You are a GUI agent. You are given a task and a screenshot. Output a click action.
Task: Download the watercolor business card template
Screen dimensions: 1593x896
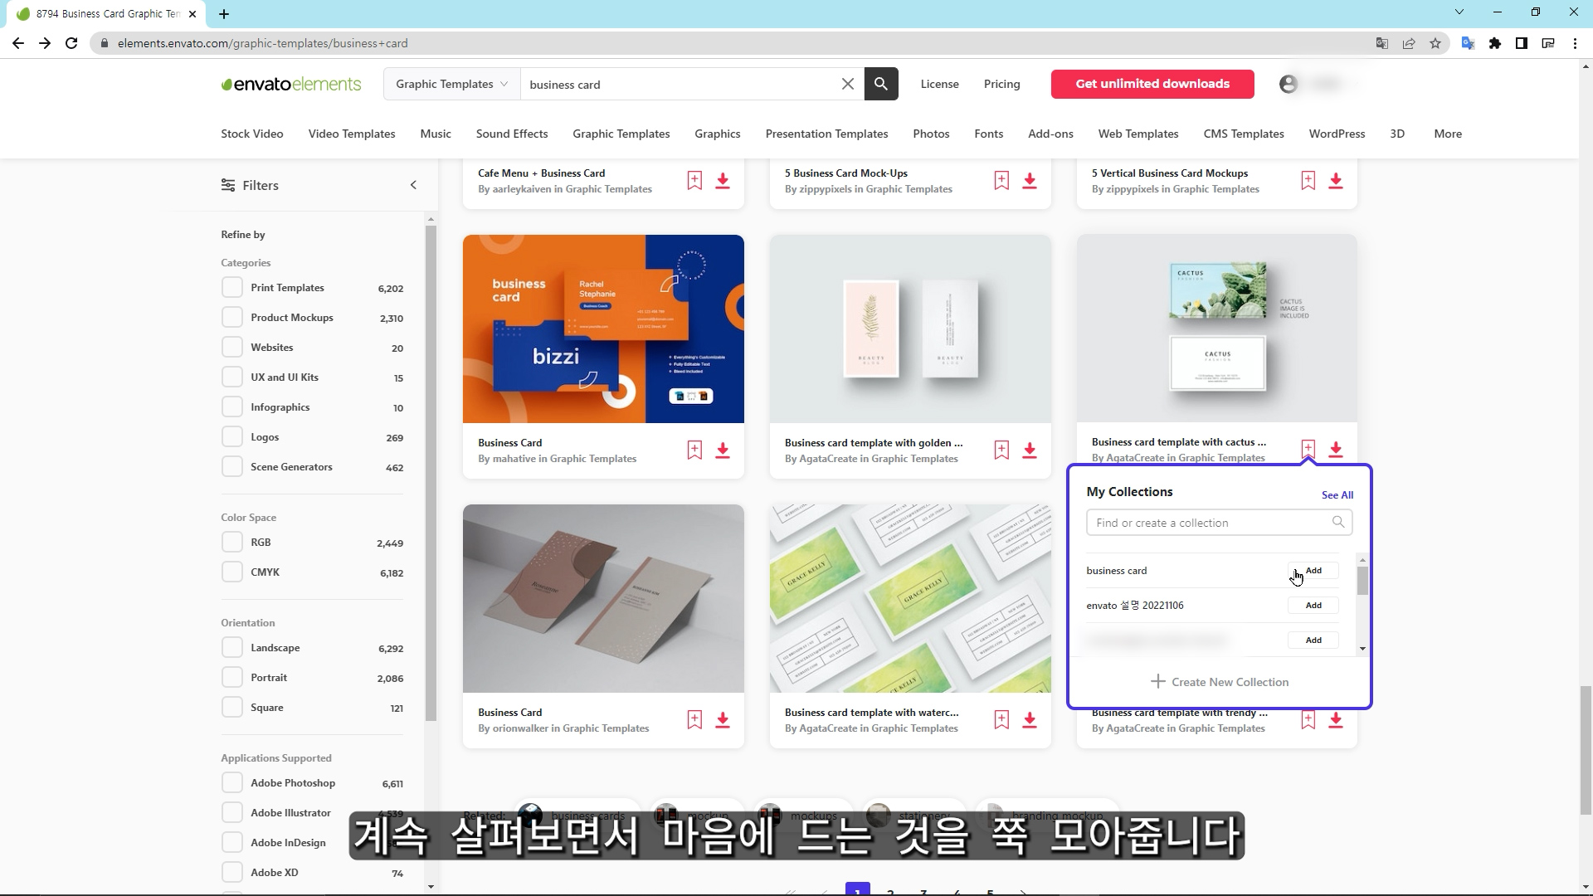pos(1030,719)
